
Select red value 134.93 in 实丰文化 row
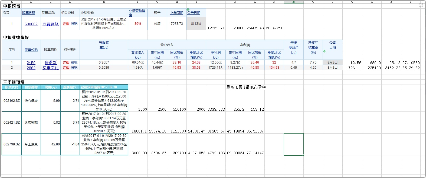tap(274, 68)
